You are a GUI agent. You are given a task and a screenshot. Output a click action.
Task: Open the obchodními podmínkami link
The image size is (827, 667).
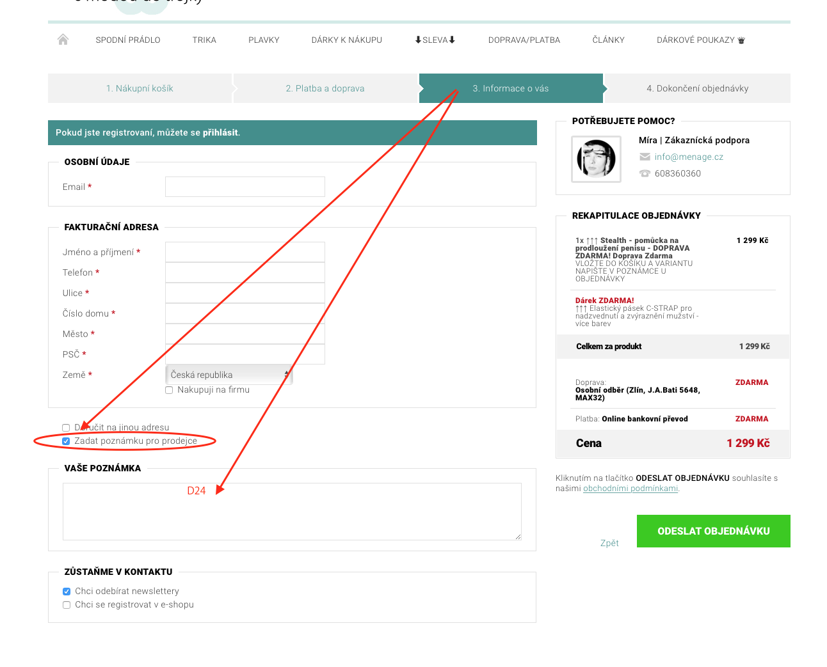(x=630, y=489)
